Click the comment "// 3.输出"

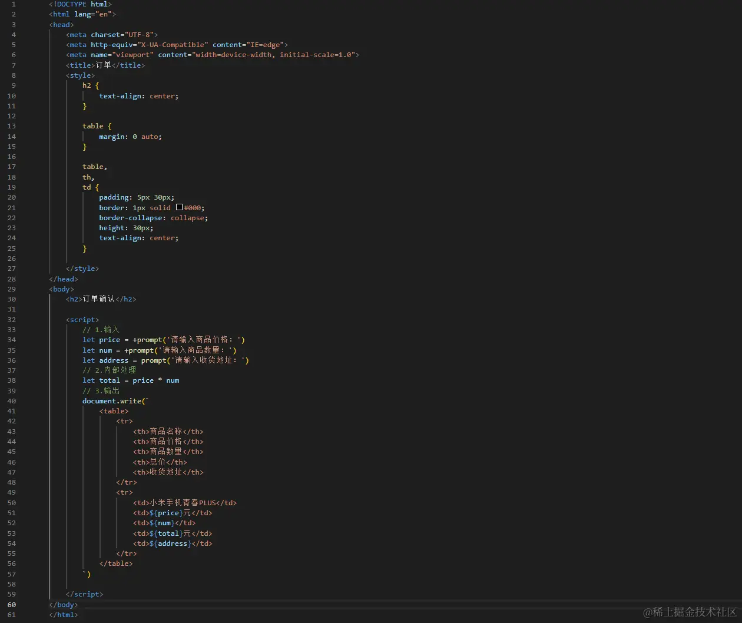[101, 391]
